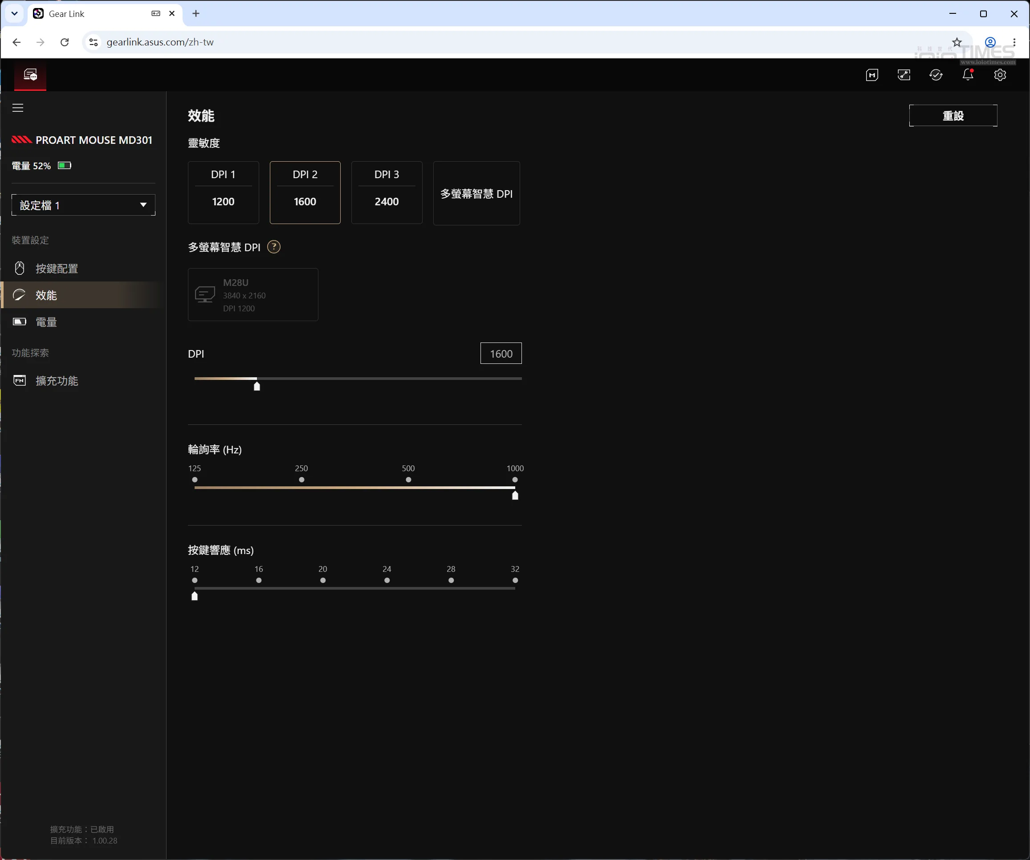Click the Gear Link device home icon
The height and width of the screenshot is (860, 1030).
(30, 75)
